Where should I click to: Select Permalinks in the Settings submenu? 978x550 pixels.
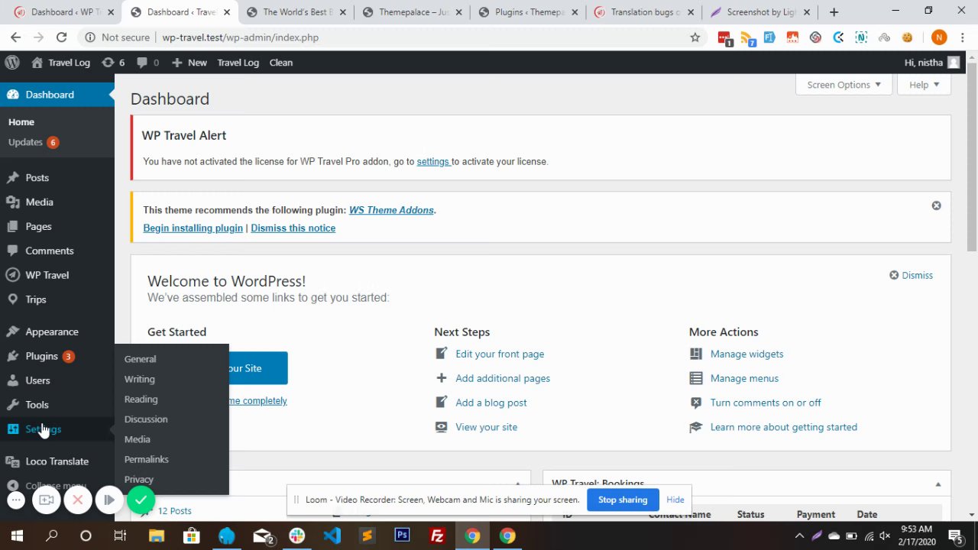click(x=146, y=459)
